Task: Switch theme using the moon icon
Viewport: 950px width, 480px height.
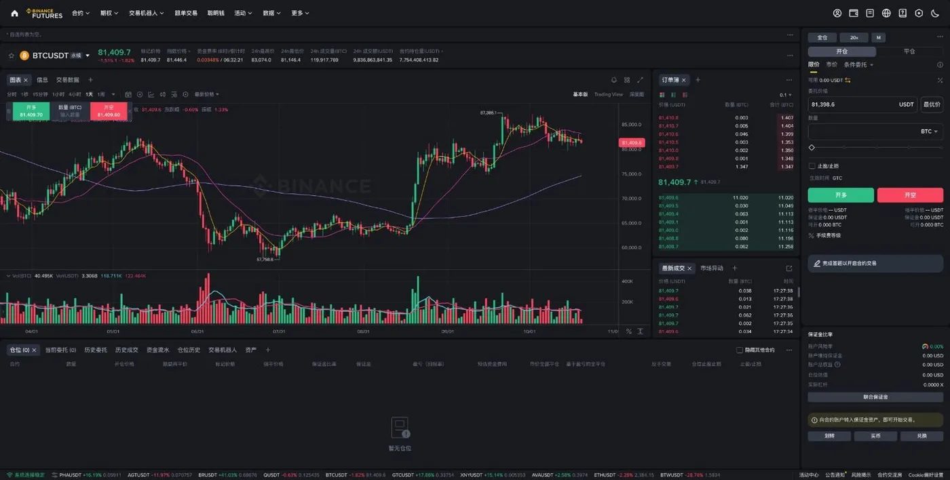Action: pyautogui.click(x=935, y=13)
